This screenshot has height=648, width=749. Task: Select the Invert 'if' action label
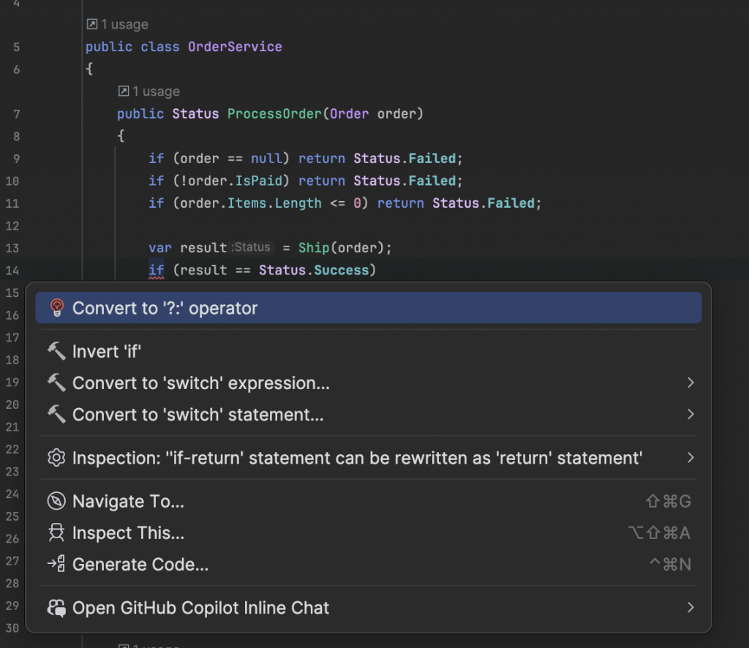pyautogui.click(x=106, y=352)
